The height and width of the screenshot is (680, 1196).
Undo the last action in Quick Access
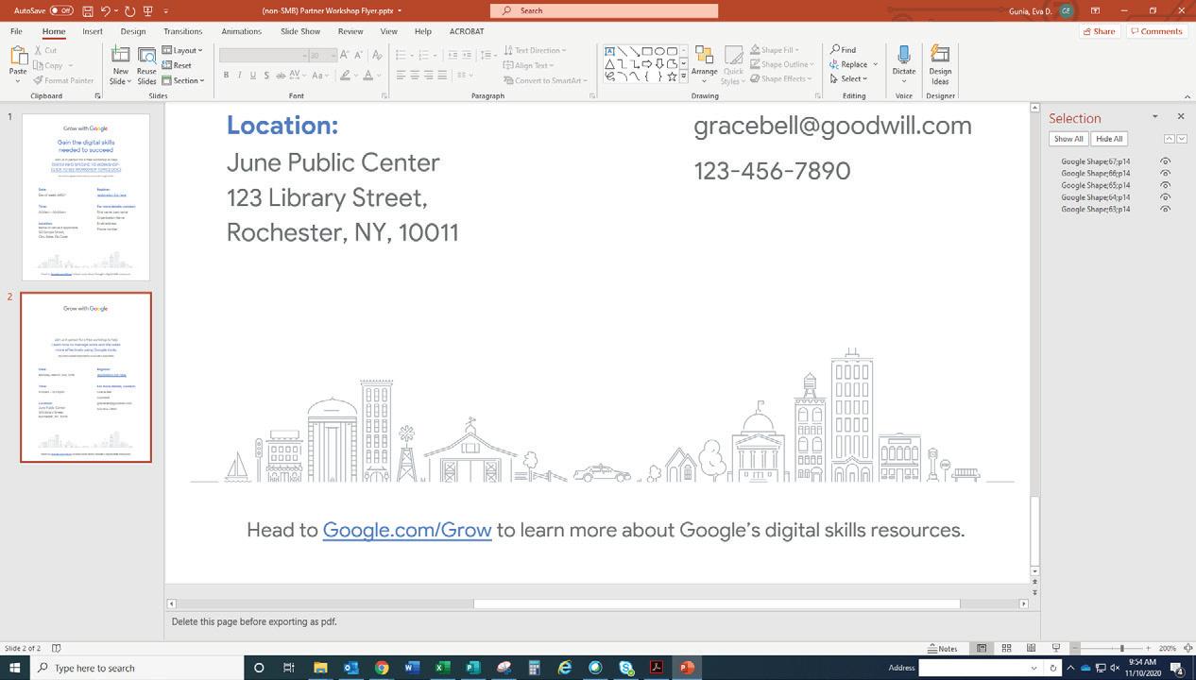tap(107, 10)
